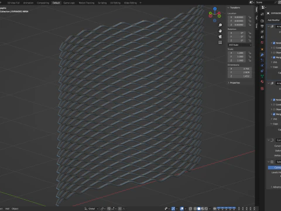The width and height of the screenshot is (281, 211).
Task: Enable Object Offset checkbox in first Array modifier
Action: coord(274,53)
